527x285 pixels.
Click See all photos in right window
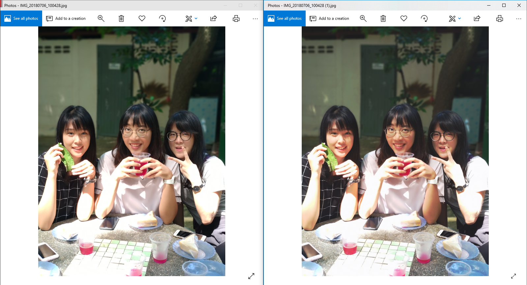pyautogui.click(x=285, y=18)
